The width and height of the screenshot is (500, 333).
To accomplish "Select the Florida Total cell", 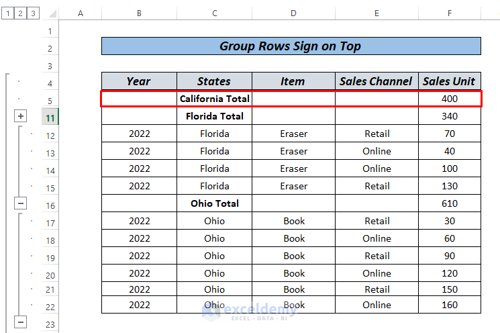I will 214,116.
